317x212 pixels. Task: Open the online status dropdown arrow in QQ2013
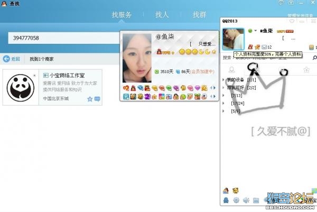coord(256,31)
